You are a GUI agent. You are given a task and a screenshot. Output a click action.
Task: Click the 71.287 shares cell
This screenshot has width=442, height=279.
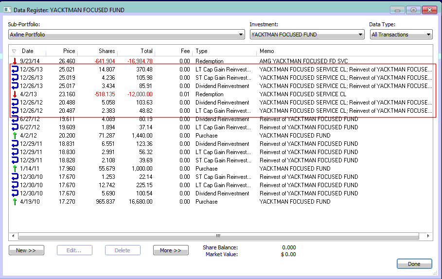107,136
